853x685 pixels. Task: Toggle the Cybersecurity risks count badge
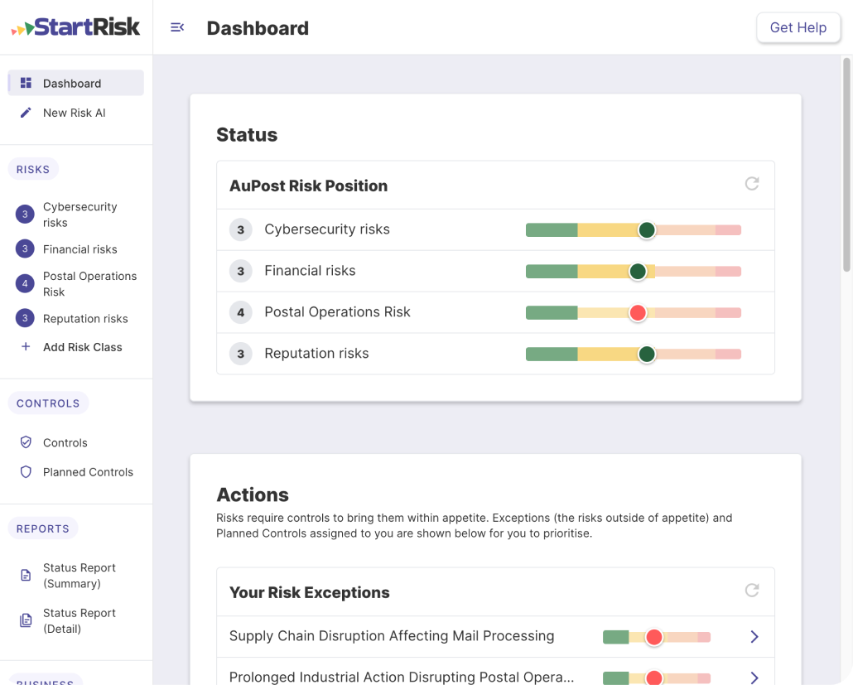[24, 214]
